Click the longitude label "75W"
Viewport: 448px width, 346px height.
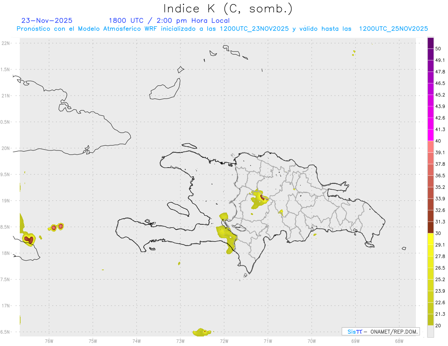pyautogui.click(x=93, y=341)
